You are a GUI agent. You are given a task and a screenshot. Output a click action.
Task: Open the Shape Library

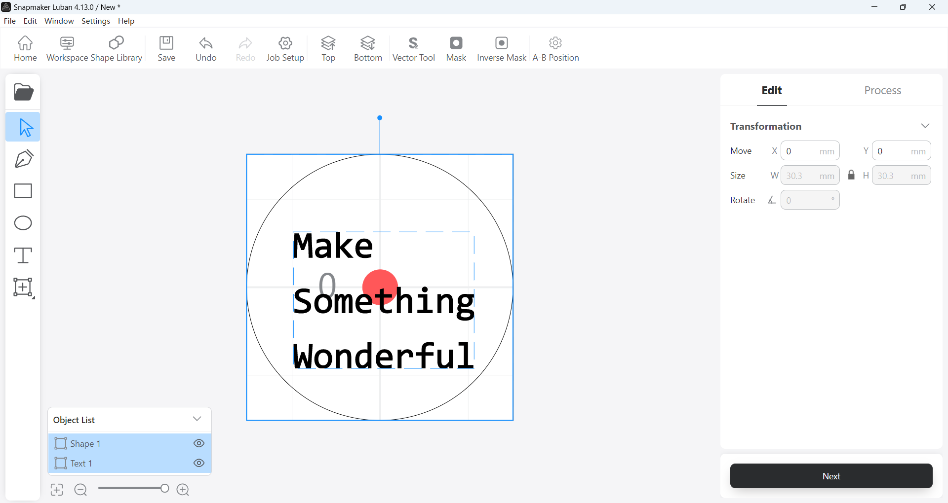(x=117, y=49)
